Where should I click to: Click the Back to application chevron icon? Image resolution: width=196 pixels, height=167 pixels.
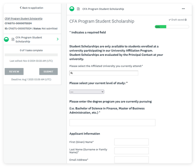click(x=21, y=8)
